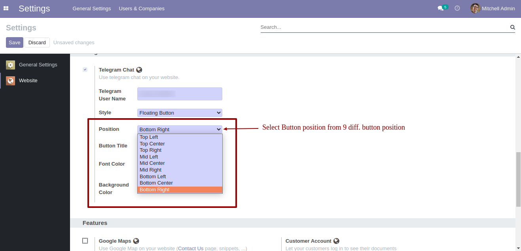This screenshot has height=251, width=521.
Task: Click the General Settings gear icon in sidebar
Action: pyautogui.click(x=11, y=65)
